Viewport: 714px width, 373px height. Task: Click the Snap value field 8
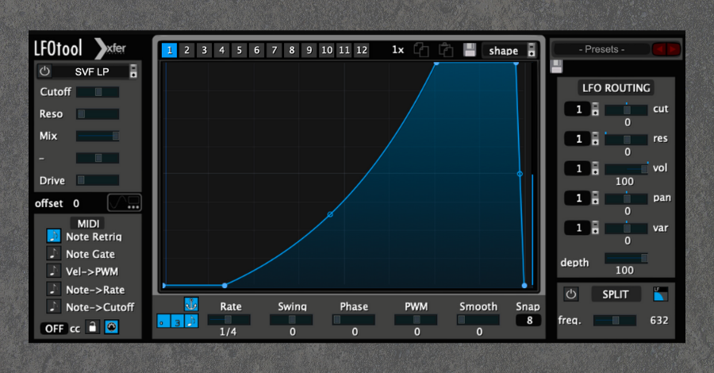click(528, 320)
